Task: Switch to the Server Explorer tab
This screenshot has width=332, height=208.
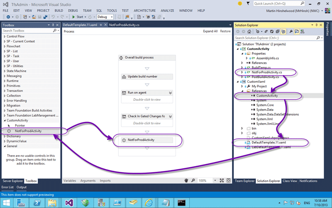Action: [x=13, y=181]
